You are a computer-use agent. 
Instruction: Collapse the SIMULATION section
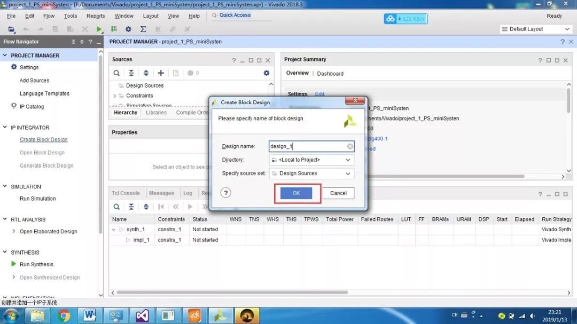(x=5, y=186)
